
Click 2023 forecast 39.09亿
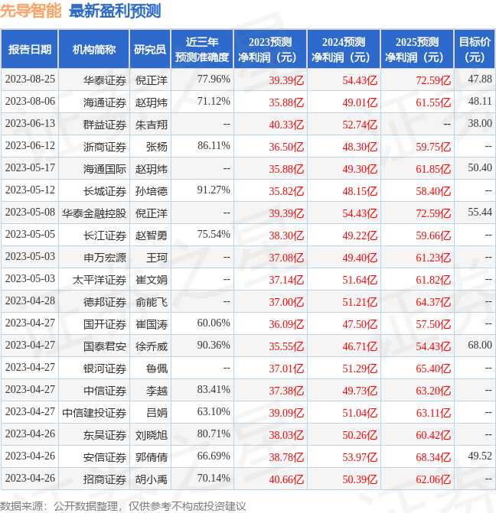[x=286, y=413]
